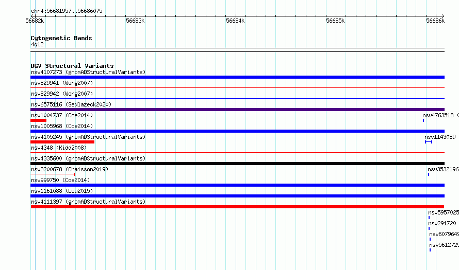Click the nsv999750 (Coe2014) label
Screen dimensions: 459x270
(60, 180)
